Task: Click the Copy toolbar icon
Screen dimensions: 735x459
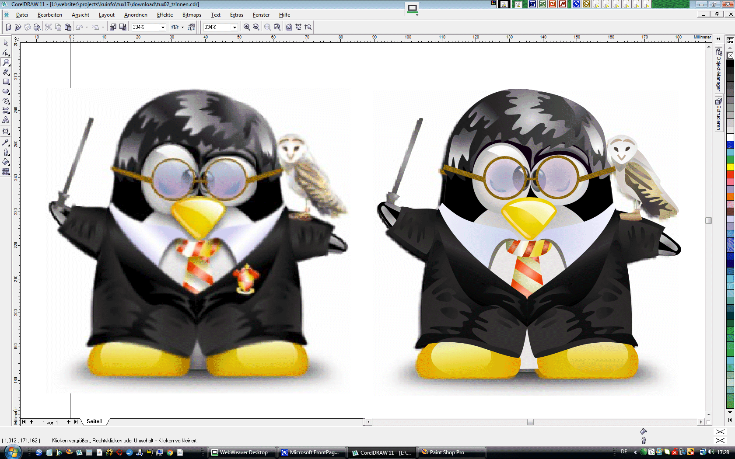Action: pos(58,27)
